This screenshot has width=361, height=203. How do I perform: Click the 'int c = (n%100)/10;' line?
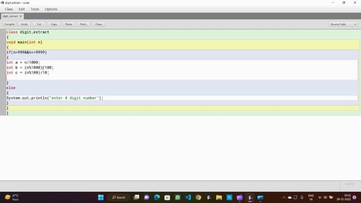coord(28,73)
